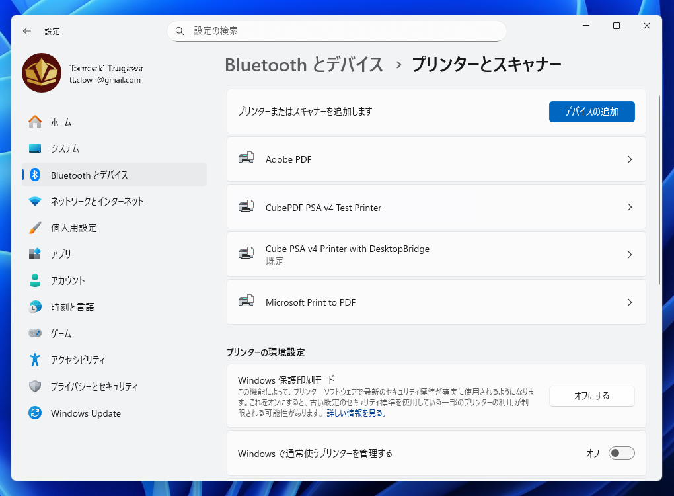Screen dimensions: 674x496
Task: Click the back arrow at the top left
Action: point(26,31)
